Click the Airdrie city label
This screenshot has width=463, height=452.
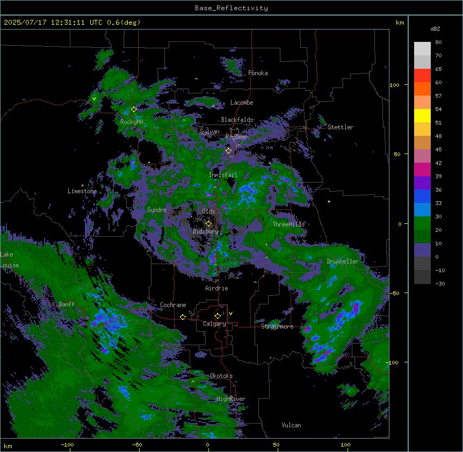(x=216, y=288)
